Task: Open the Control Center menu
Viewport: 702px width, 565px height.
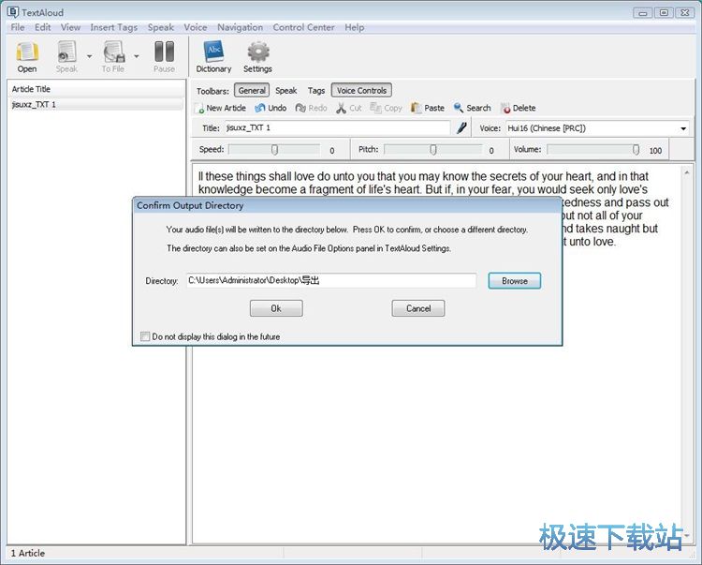Action: (x=304, y=27)
